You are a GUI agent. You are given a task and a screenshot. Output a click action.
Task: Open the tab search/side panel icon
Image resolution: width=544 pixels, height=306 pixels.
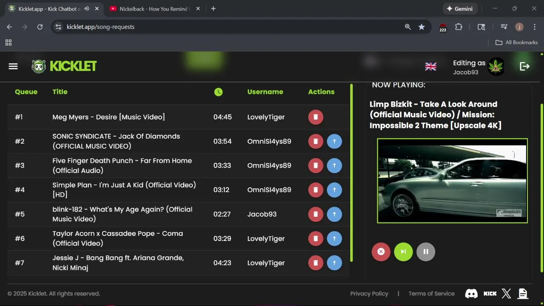(482, 27)
